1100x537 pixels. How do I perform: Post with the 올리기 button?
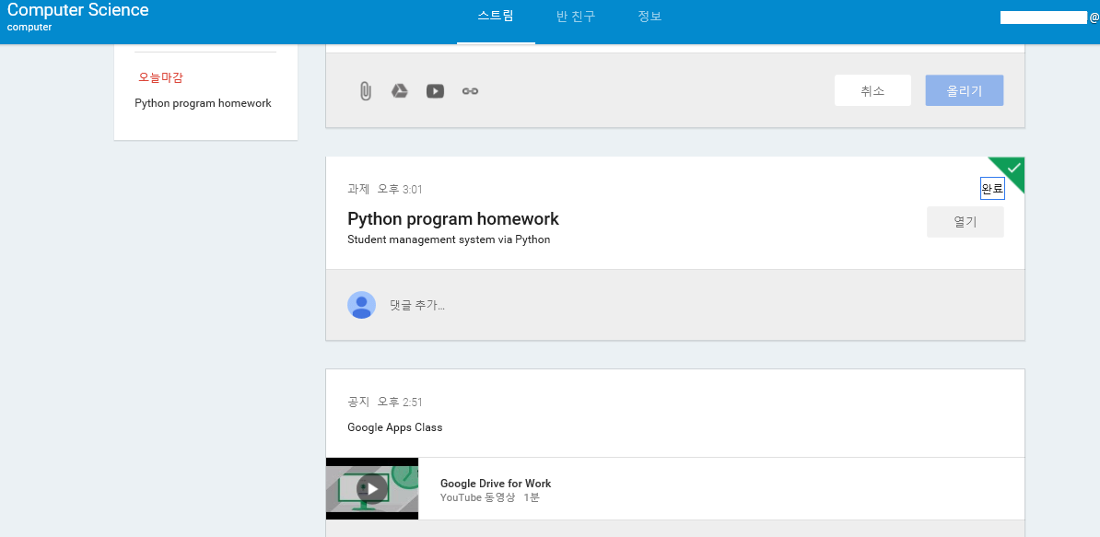click(964, 90)
